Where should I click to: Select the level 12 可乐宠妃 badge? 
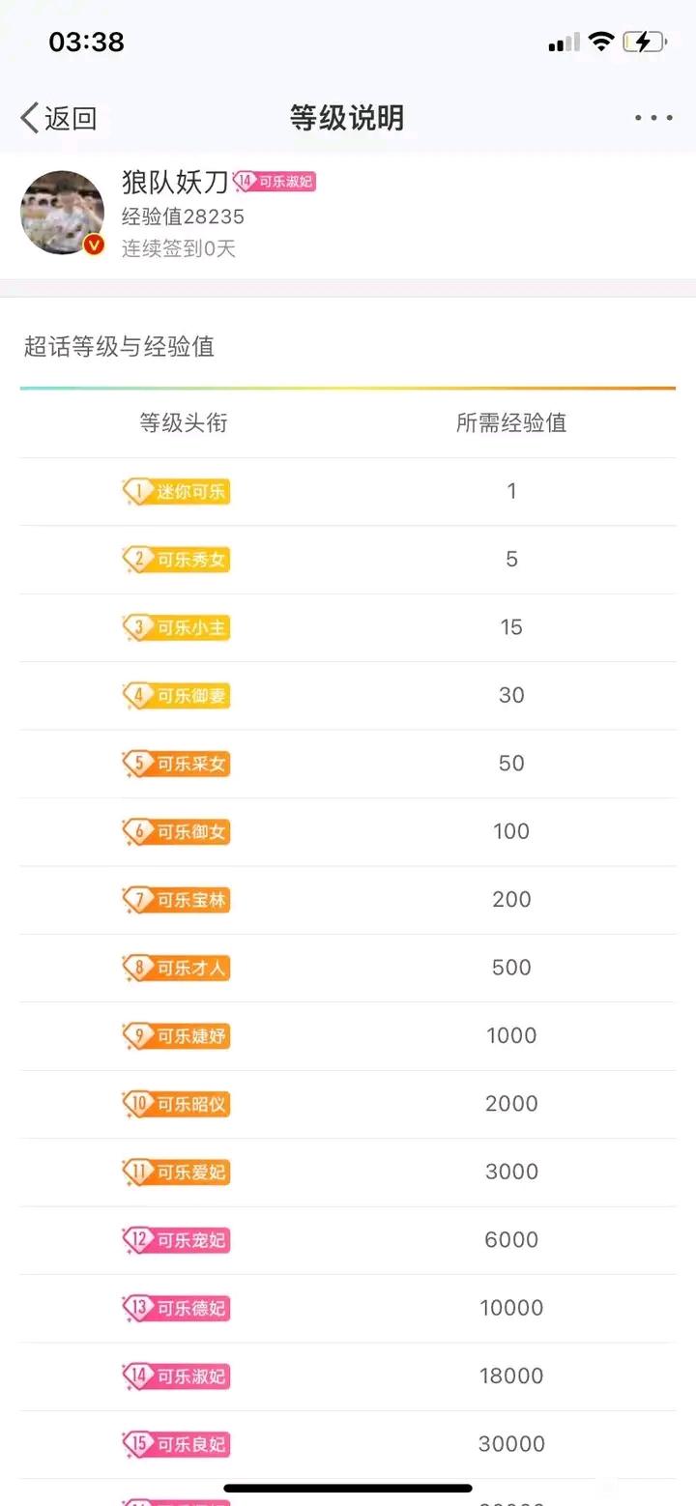pyautogui.click(x=176, y=1240)
